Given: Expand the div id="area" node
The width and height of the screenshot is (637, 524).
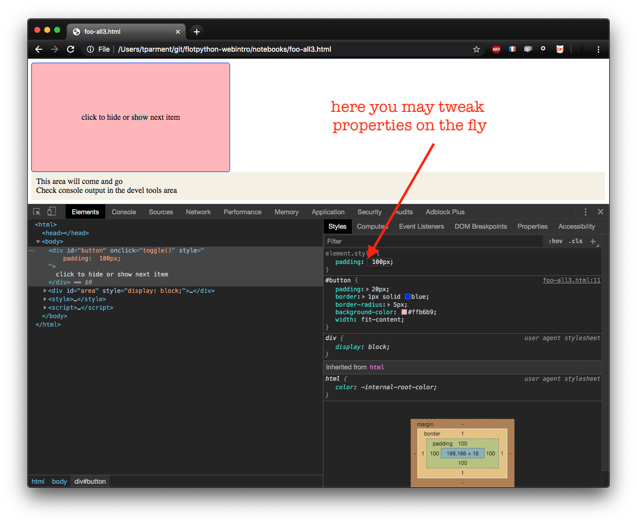Looking at the screenshot, I should pos(45,291).
